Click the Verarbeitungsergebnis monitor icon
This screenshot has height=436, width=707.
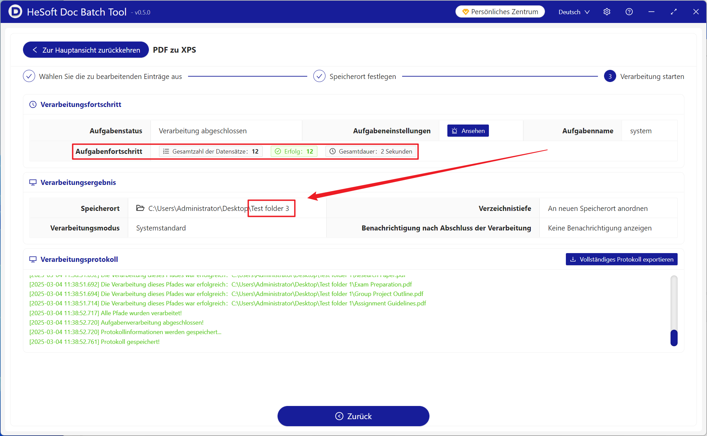33,183
